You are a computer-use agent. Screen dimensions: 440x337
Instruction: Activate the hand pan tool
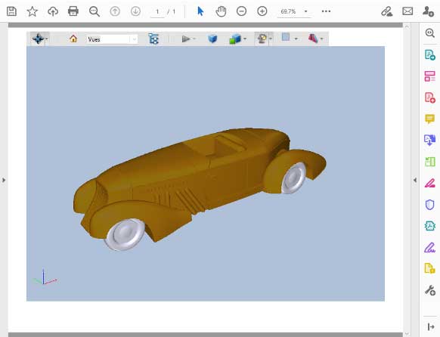coord(221,11)
